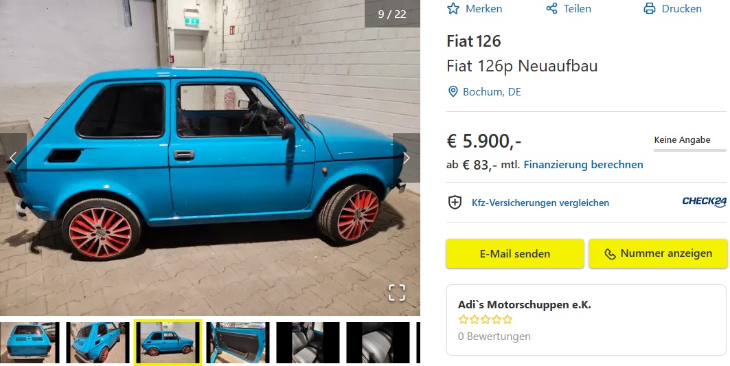730x366 pixels.
Task: Open fullscreen view of the car photo
Action: [x=397, y=293]
